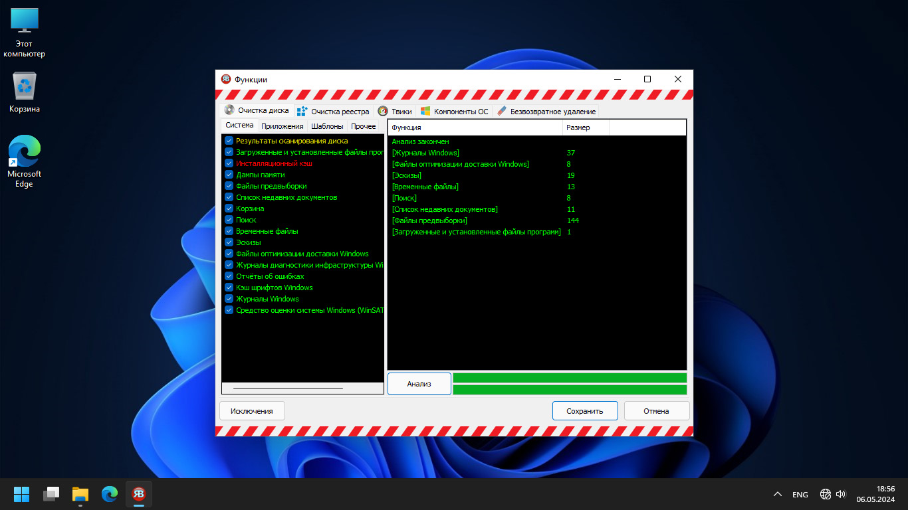The width and height of the screenshot is (908, 510).
Task: Click the Сохранить button
Action: point(585,411)
